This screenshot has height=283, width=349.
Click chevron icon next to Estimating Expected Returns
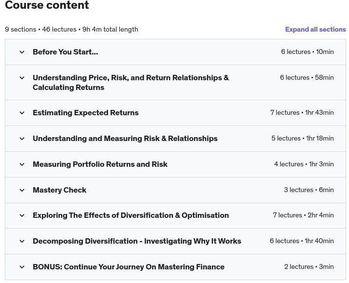click(x=22, y=113)
